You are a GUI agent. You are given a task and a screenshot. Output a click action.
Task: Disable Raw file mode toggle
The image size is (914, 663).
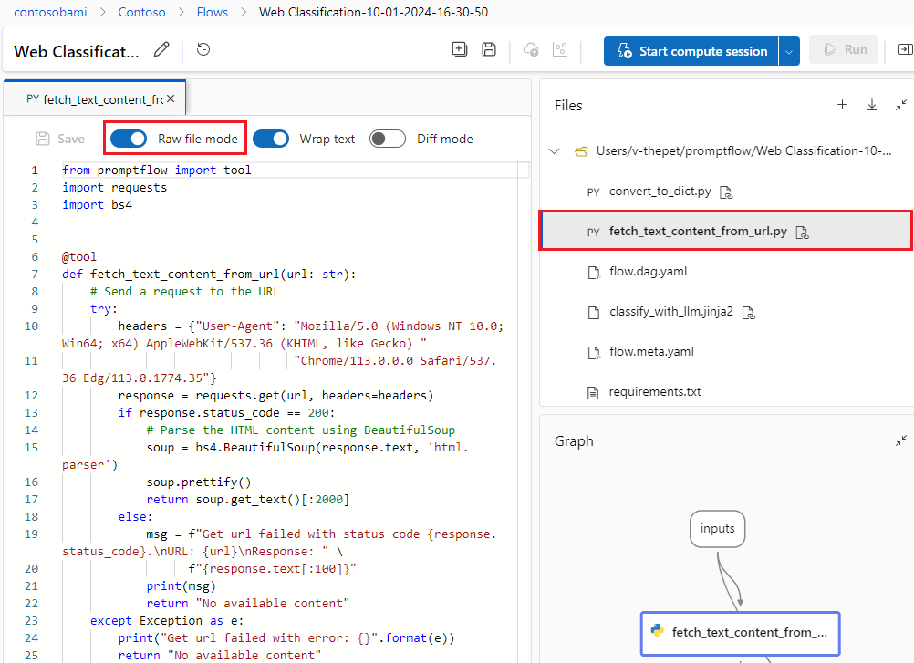[x=129, y=139]
